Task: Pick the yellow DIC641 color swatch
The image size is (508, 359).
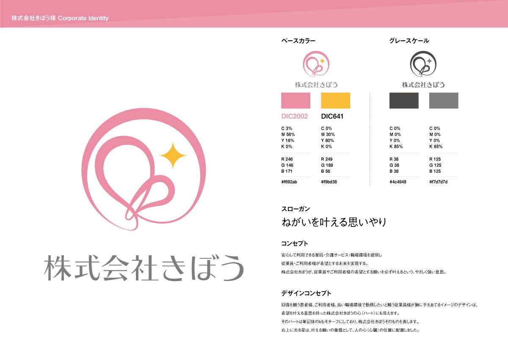Action: click(x=336, y=101)
